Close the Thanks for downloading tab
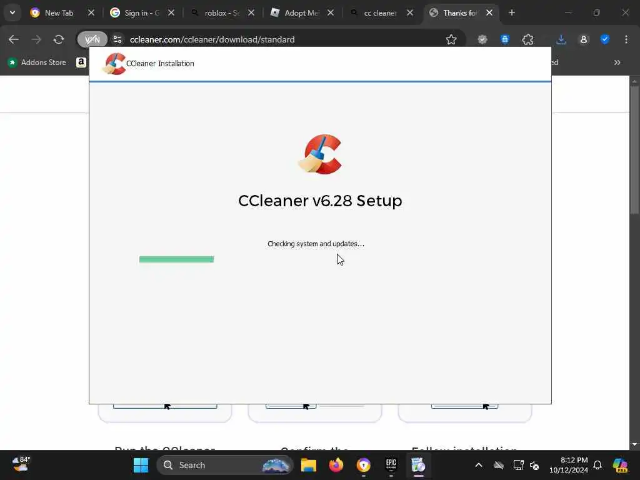Screen dimensions: 640x480 (x=489, y=12)
